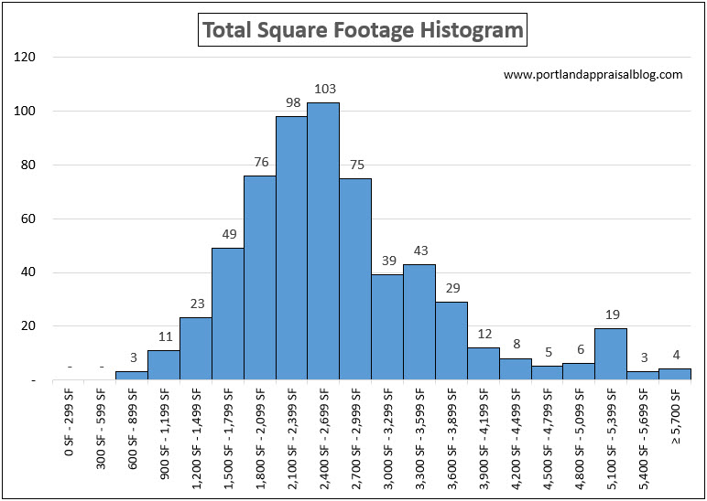Click the 900 SF - 1,199 SF bar
This screenshot has height=501, width=707.
pos(163,365)
